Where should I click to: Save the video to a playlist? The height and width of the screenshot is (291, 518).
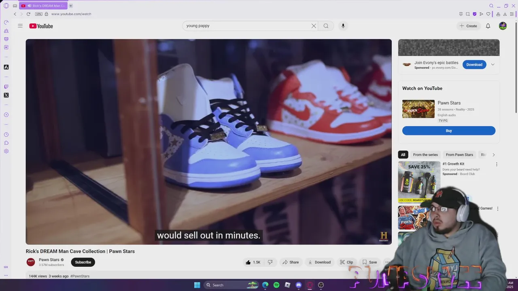tap(369, 262)
